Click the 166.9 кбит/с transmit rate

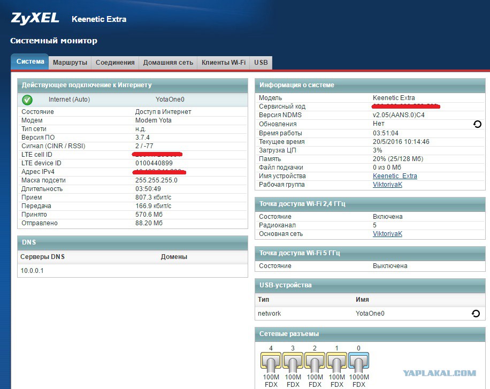tap(153, 206)
